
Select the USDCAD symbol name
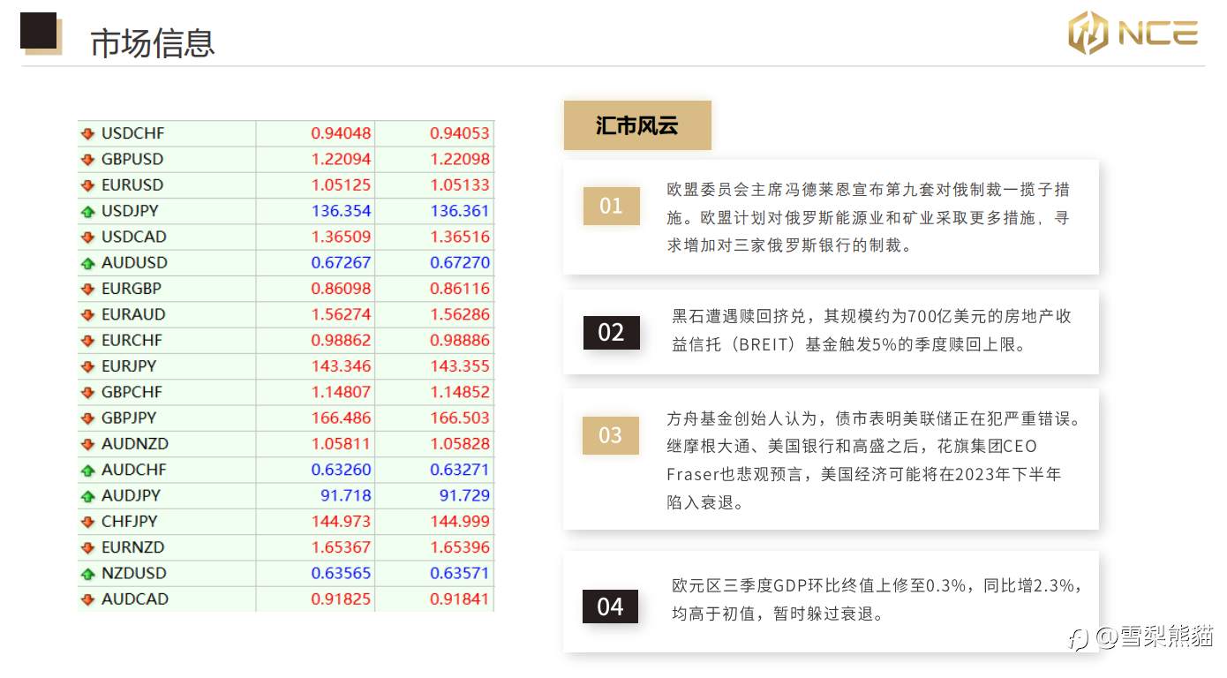tap(134, 237)
